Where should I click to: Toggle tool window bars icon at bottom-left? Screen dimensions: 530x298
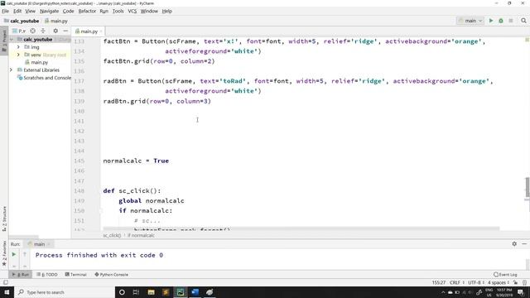6,282
